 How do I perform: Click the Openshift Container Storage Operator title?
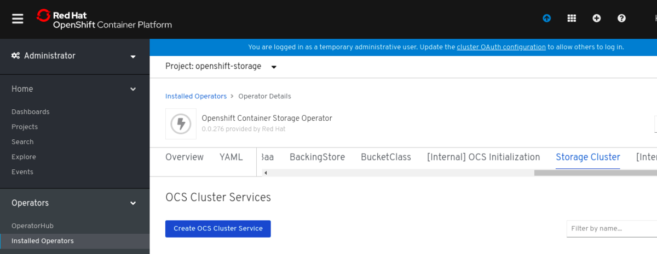267,118
